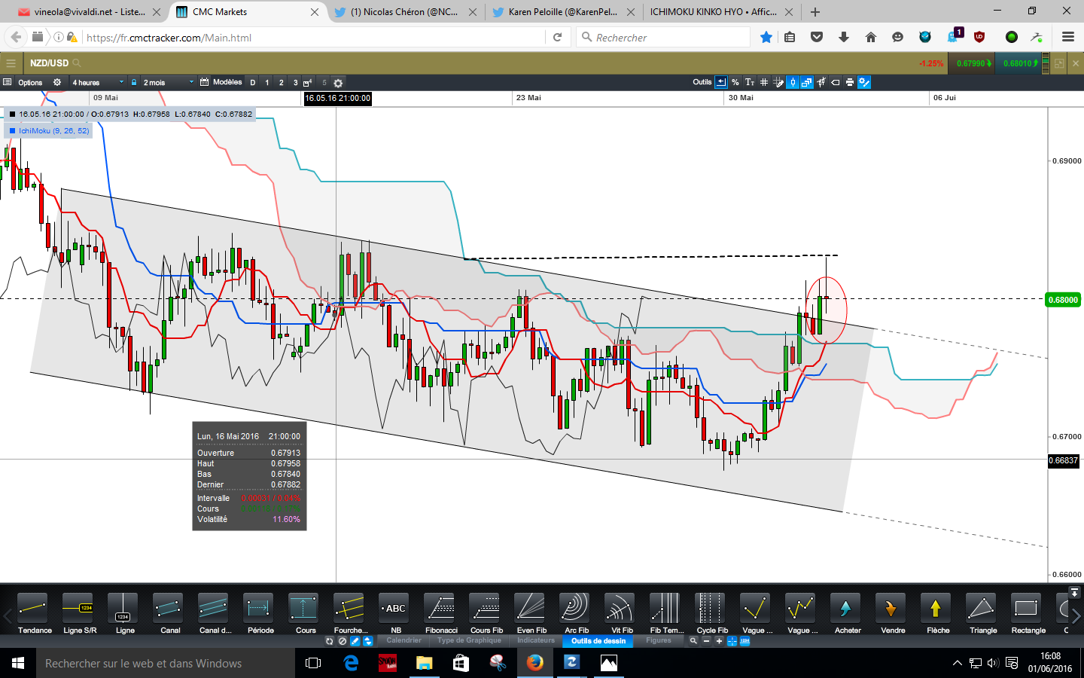Click the blue IchiMoku indicator swatch
Image resolution: width=1084 pixels, height=678 pixels.
pos(12,131)
